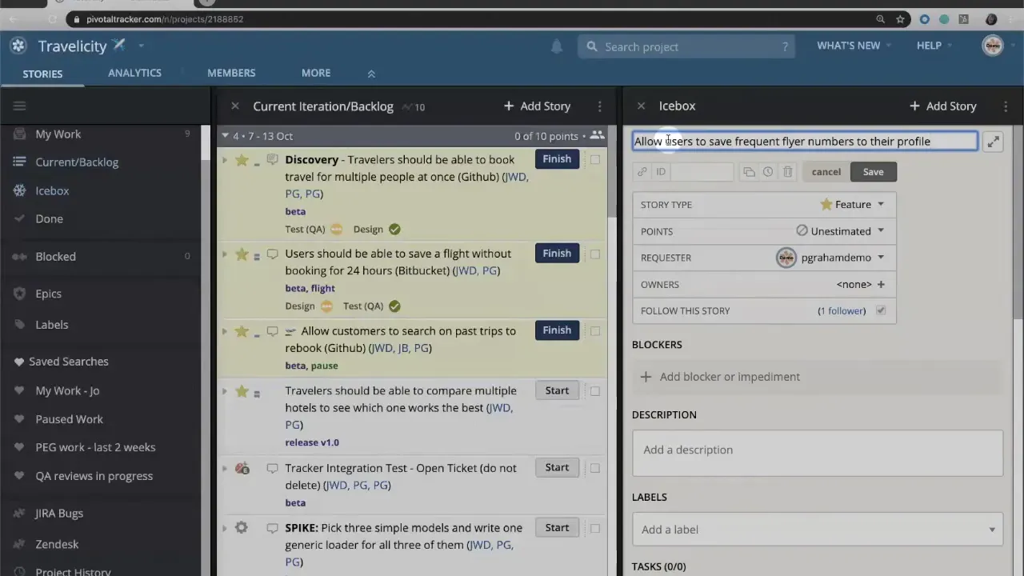Click the story title input field

click(804, 141)
